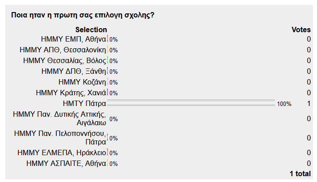317x182 pixels.
Task: Click the ΗΜΜΥ ΔΠΘ, Ξάνθη label
Action: tap(74, 71)
